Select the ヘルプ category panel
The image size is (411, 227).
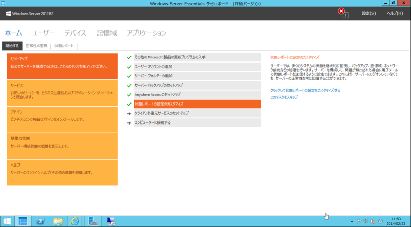[62, 173]
